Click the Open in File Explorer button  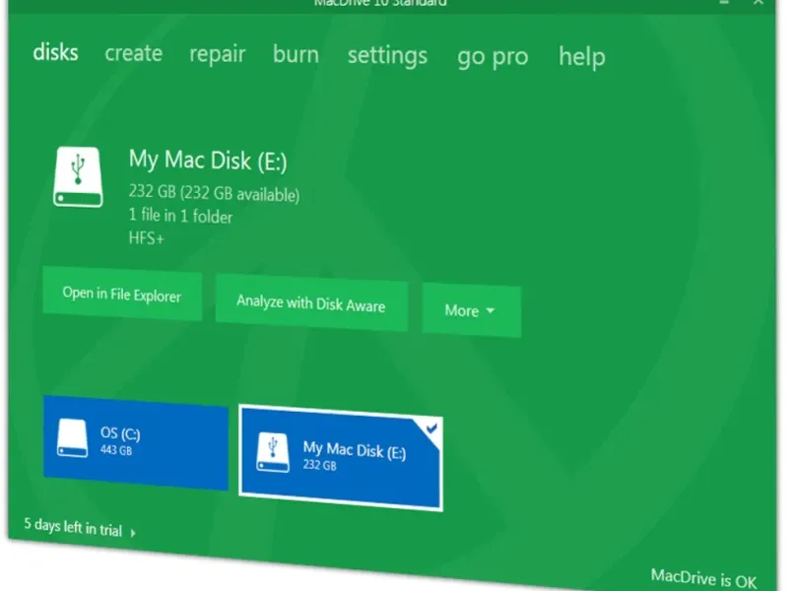pos(122,295)
